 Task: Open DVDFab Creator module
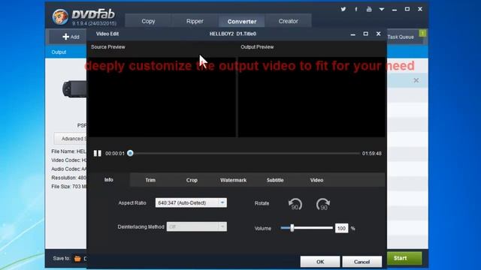pyautogui.click(x=288, y=21)
